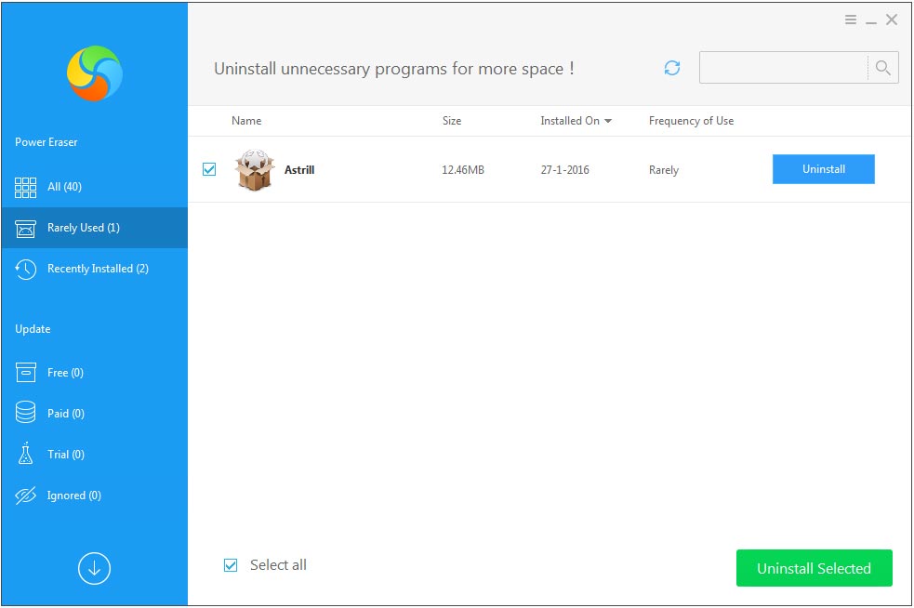Sort the list by Size column
Viewport: 914px width, 608px height.
point(452,121)
